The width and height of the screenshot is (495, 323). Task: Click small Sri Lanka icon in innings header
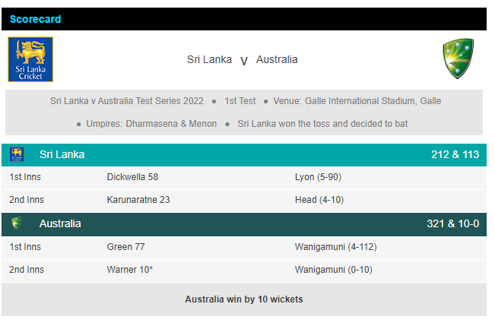point(17,155)
